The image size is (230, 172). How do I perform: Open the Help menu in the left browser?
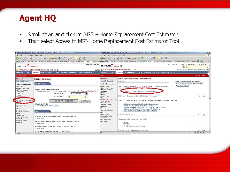41,55
